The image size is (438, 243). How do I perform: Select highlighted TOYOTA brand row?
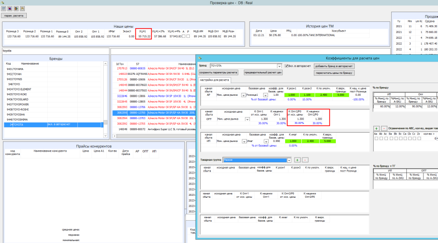[54, 125]
